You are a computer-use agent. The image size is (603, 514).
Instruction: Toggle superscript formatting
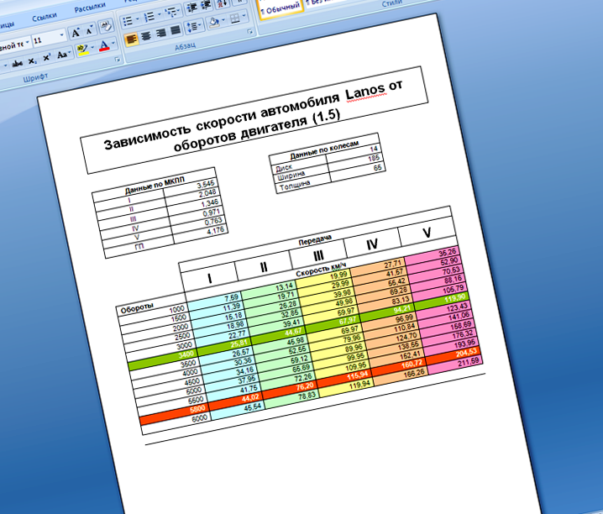pyautogui.click(x=46, y=58)
